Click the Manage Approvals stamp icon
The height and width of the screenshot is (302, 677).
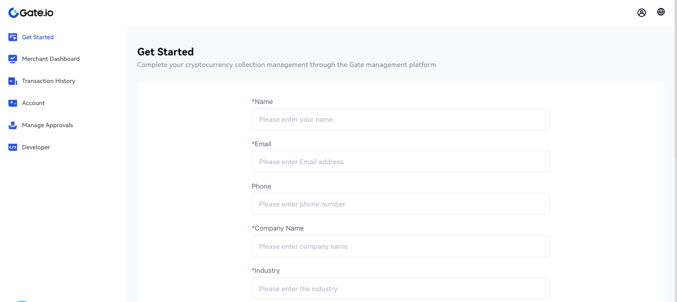(13, 125)
